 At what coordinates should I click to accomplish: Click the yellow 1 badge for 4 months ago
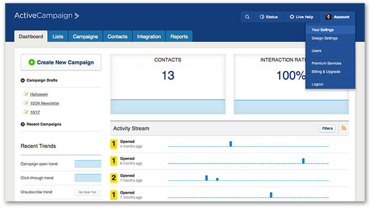tap(114, 144)
